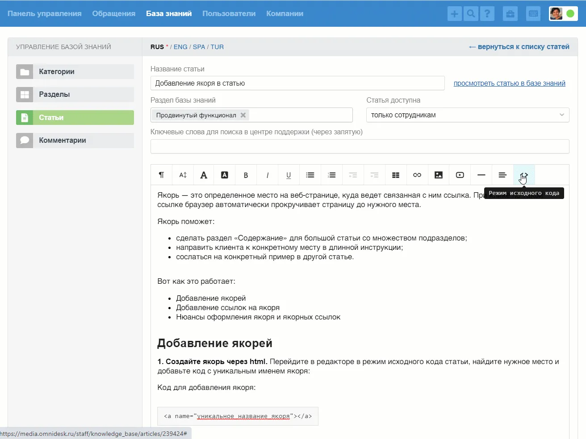The image size is (586, 439).
Task: Click просмотреть статью в базе знаний link
Action: [510, 83]
